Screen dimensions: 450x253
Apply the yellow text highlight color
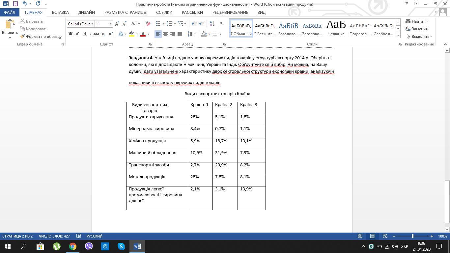click(x=132, y=34)
